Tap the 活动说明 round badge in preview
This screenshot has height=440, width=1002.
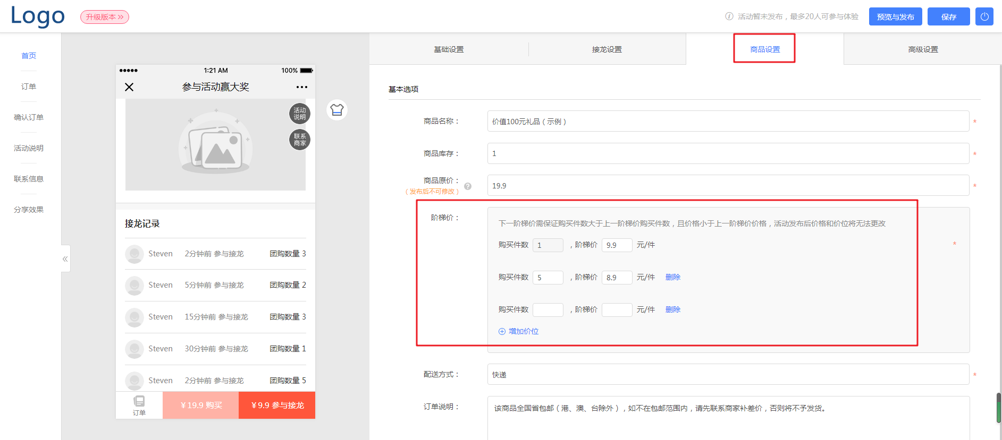click(300, 114)
